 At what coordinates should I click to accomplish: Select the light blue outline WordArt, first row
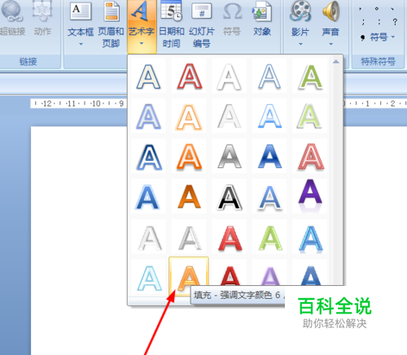pyautogui.click(x=269, y=76)
